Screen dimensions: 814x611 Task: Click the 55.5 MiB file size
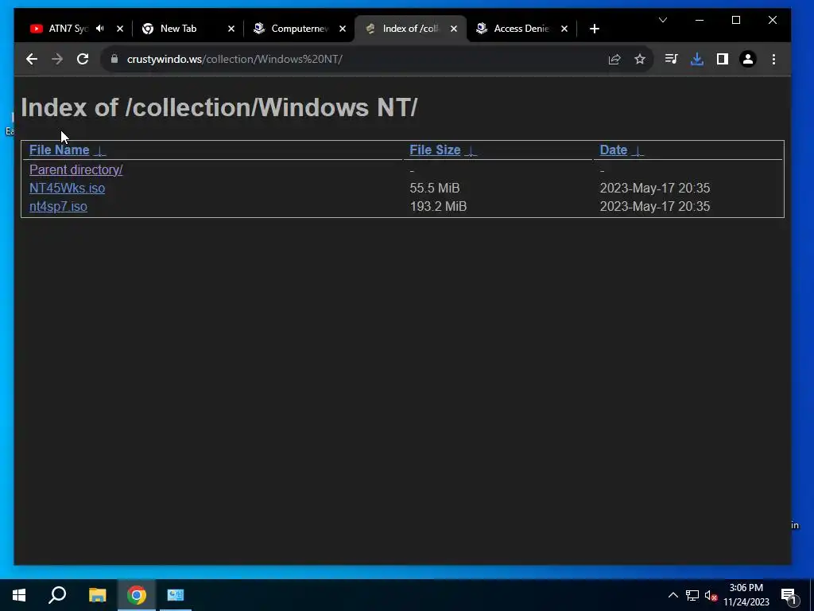pyautogui.click(x=435, y=188)
